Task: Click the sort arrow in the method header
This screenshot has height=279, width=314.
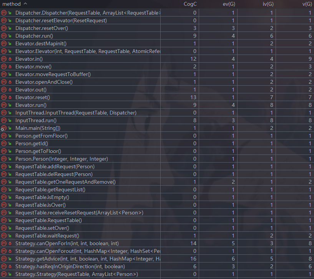Action: pyautogui.click(x=25, y=4)
